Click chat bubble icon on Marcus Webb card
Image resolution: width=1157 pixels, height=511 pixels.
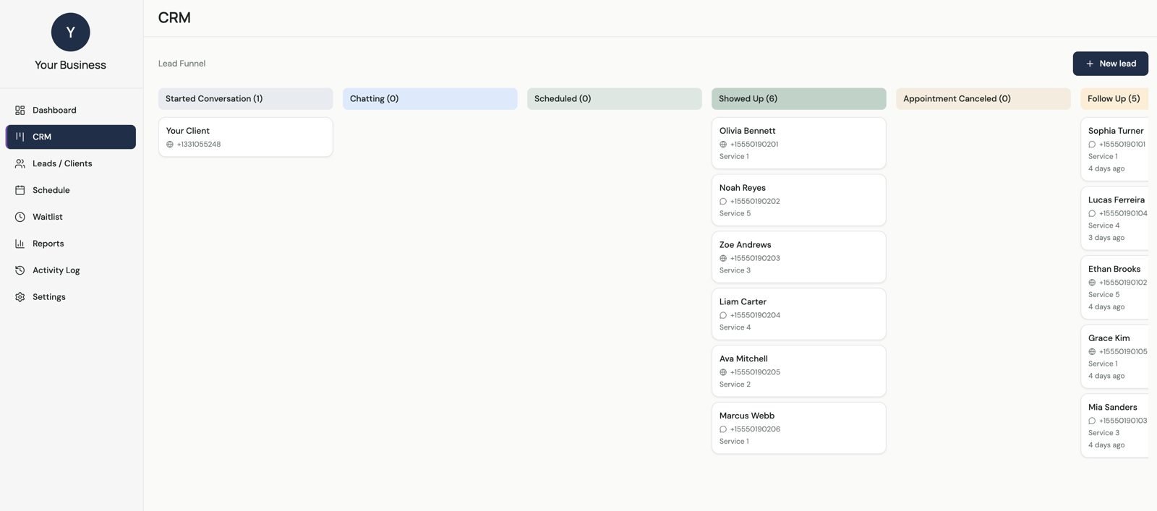pos(723,429)
